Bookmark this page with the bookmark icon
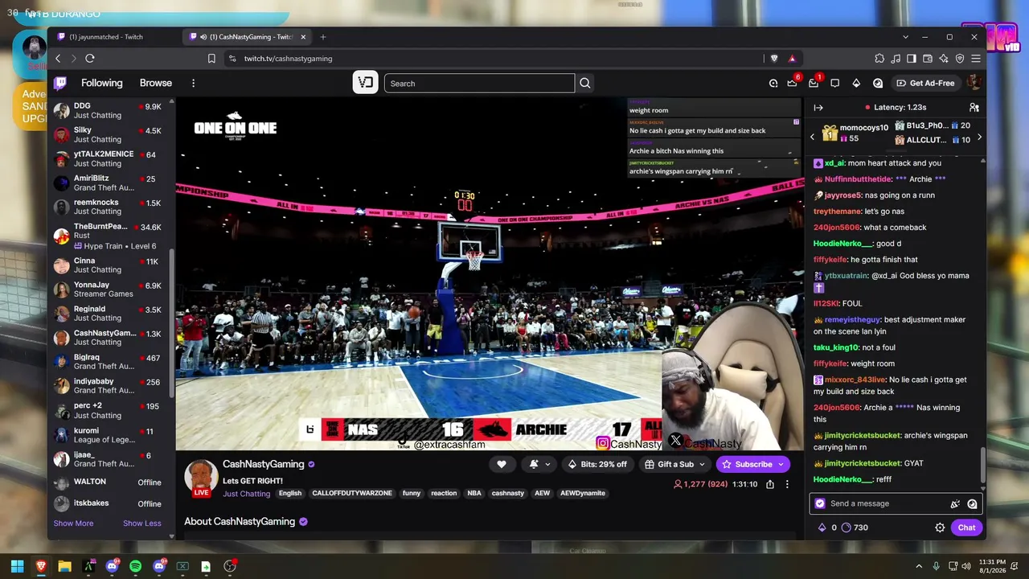This screenshot has width=1029, height=579. (x=211, y=59)
